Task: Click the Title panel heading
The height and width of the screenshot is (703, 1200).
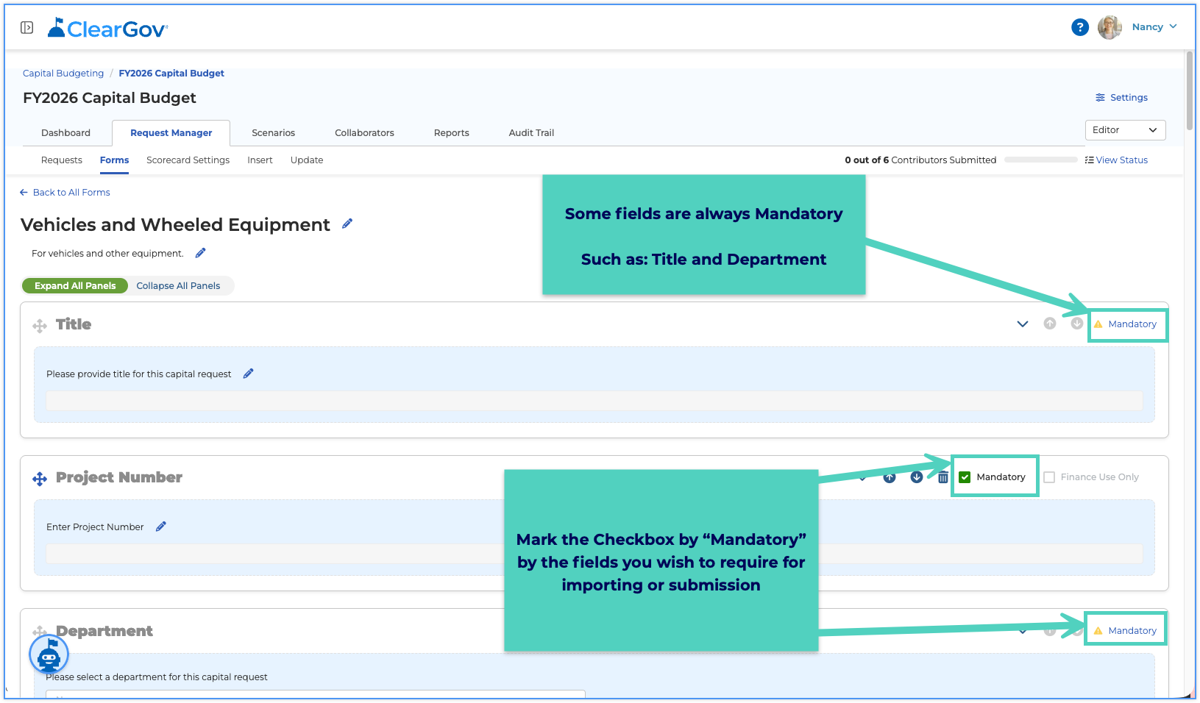Action: coord(74,324)
